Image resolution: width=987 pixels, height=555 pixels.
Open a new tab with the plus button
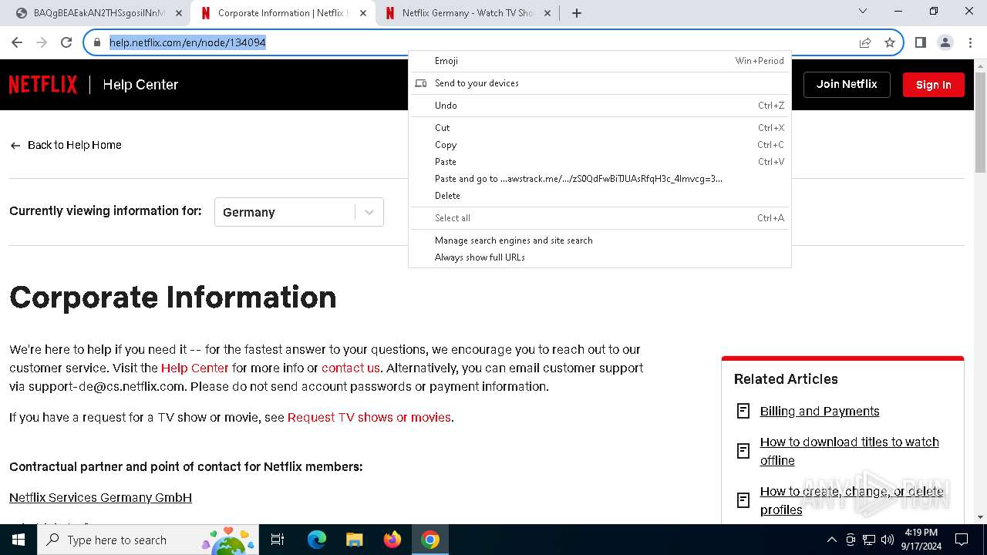click(x=577, y=12)
